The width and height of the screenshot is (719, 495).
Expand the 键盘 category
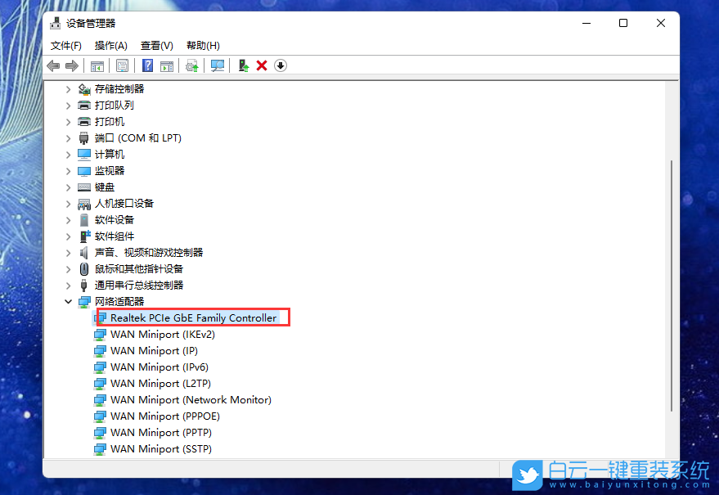point(69,187)
